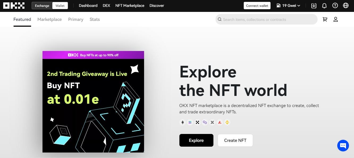Open the notifications bell
The image size is (354, 158).
coord(324,6)
